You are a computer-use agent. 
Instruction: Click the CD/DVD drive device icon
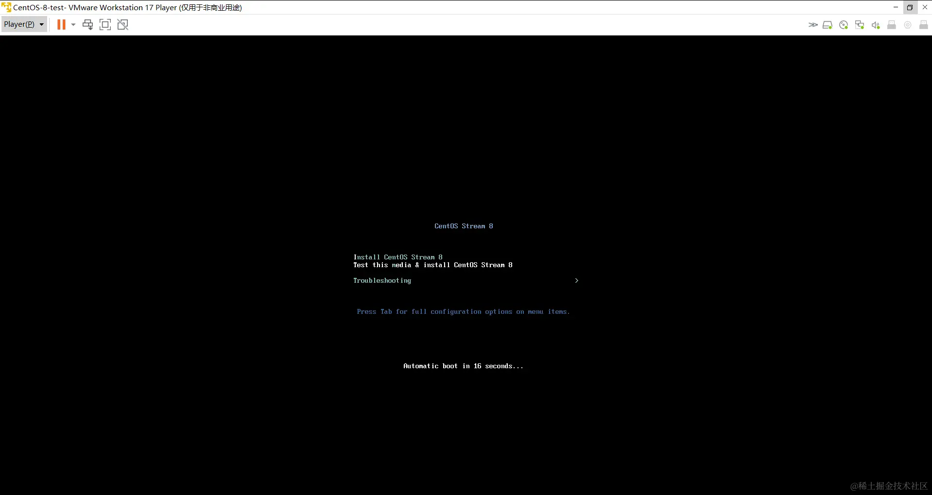point(844,25)
